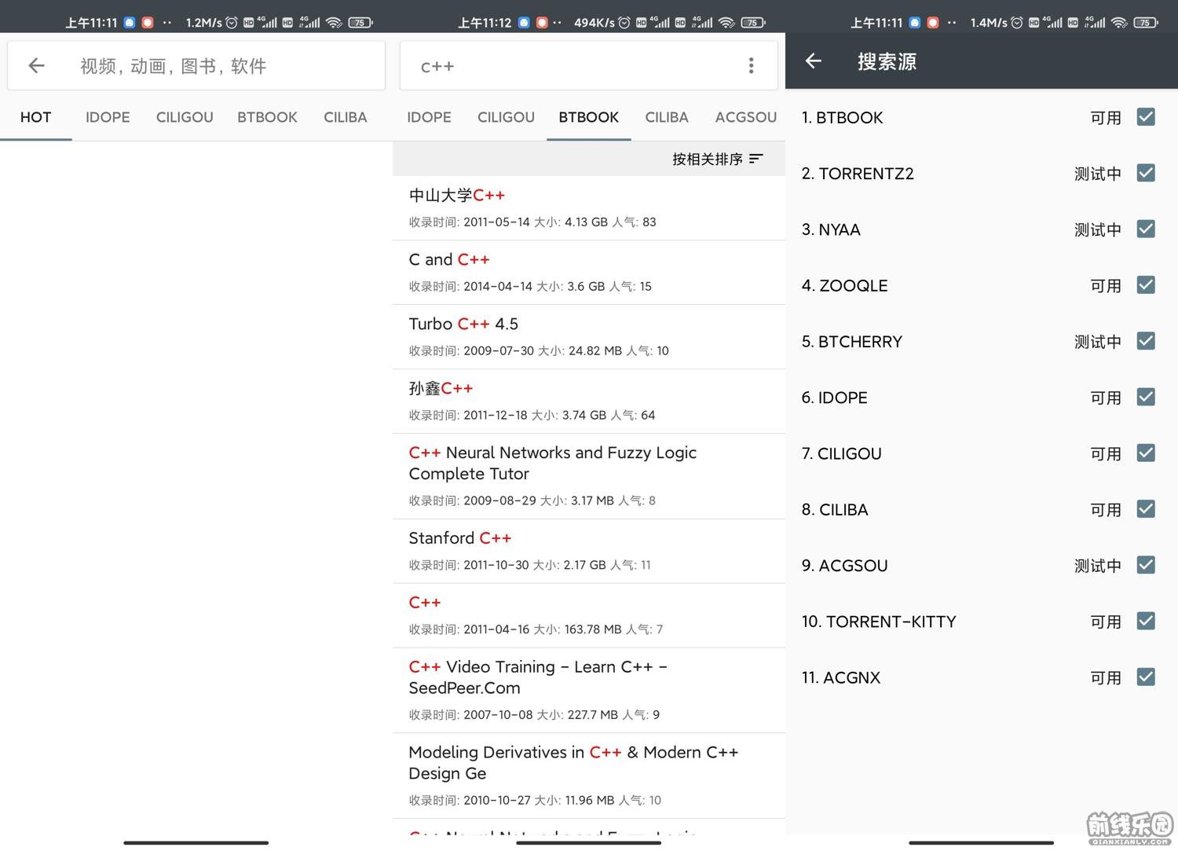Tap the result dated 2011-04-16
The height and width of the screenshot is (851, 1178).
(x=589, y=615)
